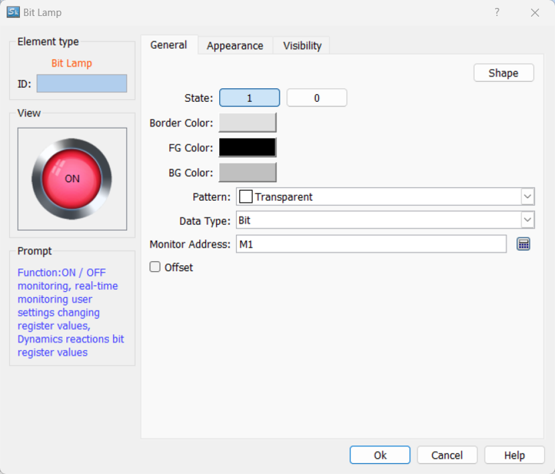Screen dimensions: 555x474
Task: Click the Monitor Address input field
Action: click(x=371, y=244)
